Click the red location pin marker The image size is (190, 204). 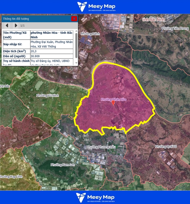pos(113,103)
